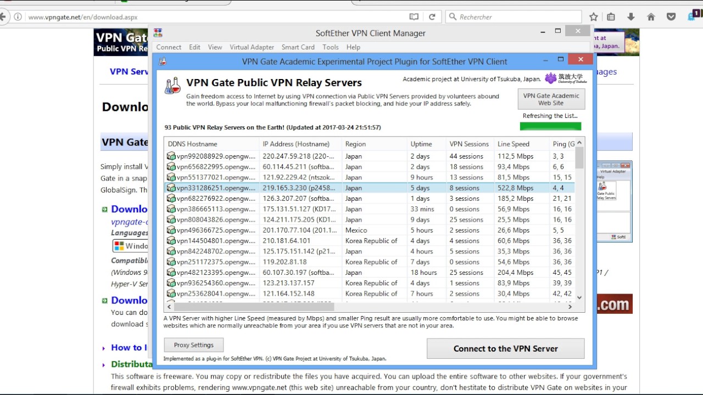
Task: Click the server list scroll-down arrow
Action: (x=579, y=297)
